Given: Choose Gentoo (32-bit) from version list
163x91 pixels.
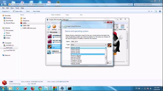Looking at the screenshot, I should (75, 51).
